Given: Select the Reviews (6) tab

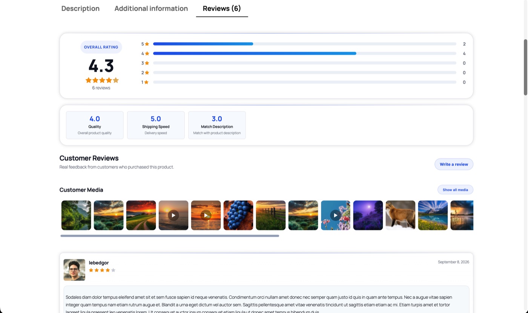Looking at the screenshot, I should coord(222,8).
